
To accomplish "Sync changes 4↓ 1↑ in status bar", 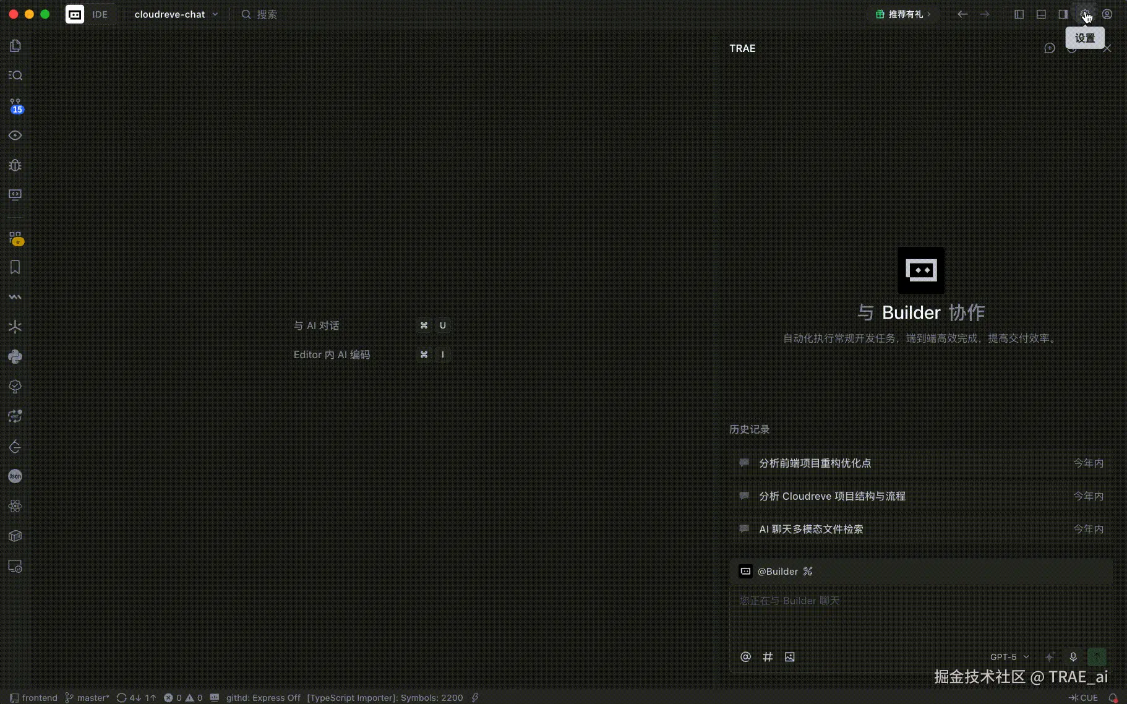I will [136, 698].
